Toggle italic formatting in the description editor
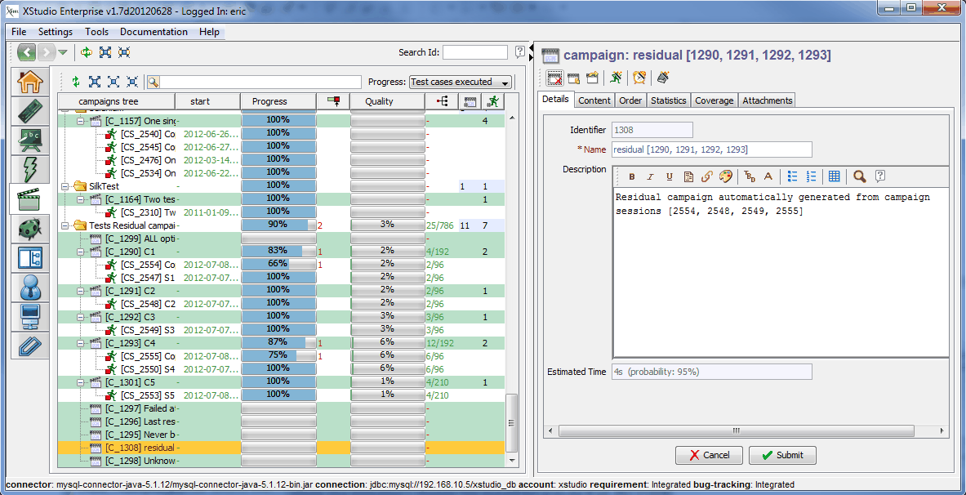 649,176
